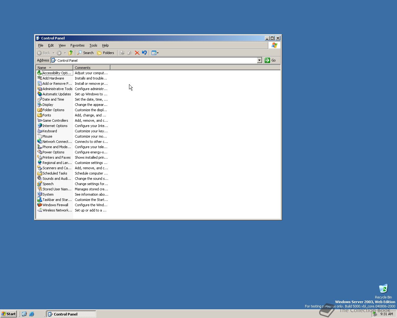Viewport: 397px width, 318px height.
Task: Select the Mouse icon
Action: (x=39, y=136)
